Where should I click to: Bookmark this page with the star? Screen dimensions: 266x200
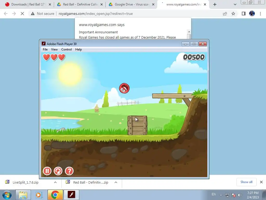click(233, 14)
